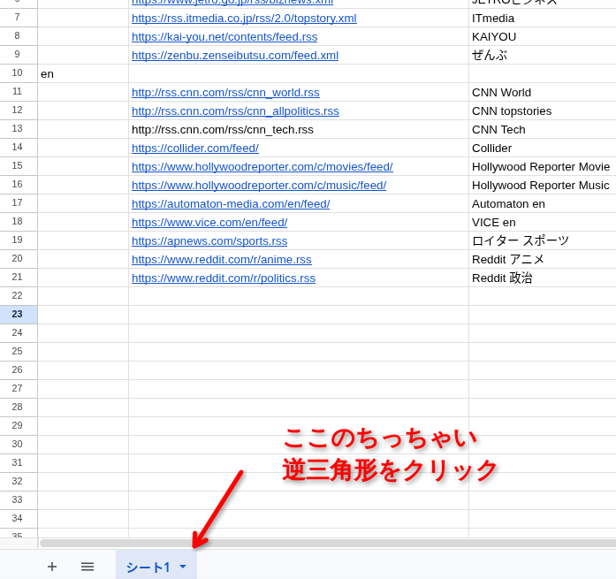The width and height of the screenshot is (616, 579).
Task: Open the apnews sports RSS link
Action: (x=209, y=241)
